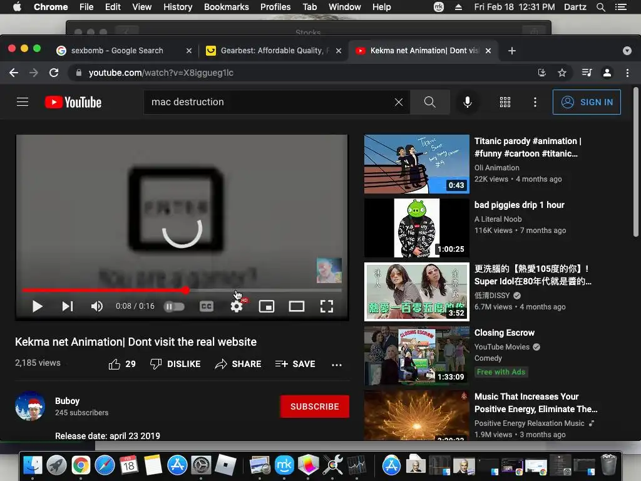Play the video
Image resolution: width=641 pixels, height=481 pixels.
coord(37,306)
